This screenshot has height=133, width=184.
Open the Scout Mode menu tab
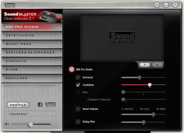click(32, 44)
